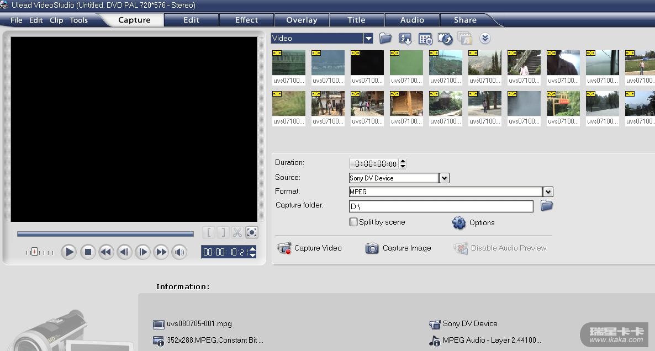This screenshot has height=351, width=655.
Task: Click the Capture Video button
Action: click(x=309, y=248)
